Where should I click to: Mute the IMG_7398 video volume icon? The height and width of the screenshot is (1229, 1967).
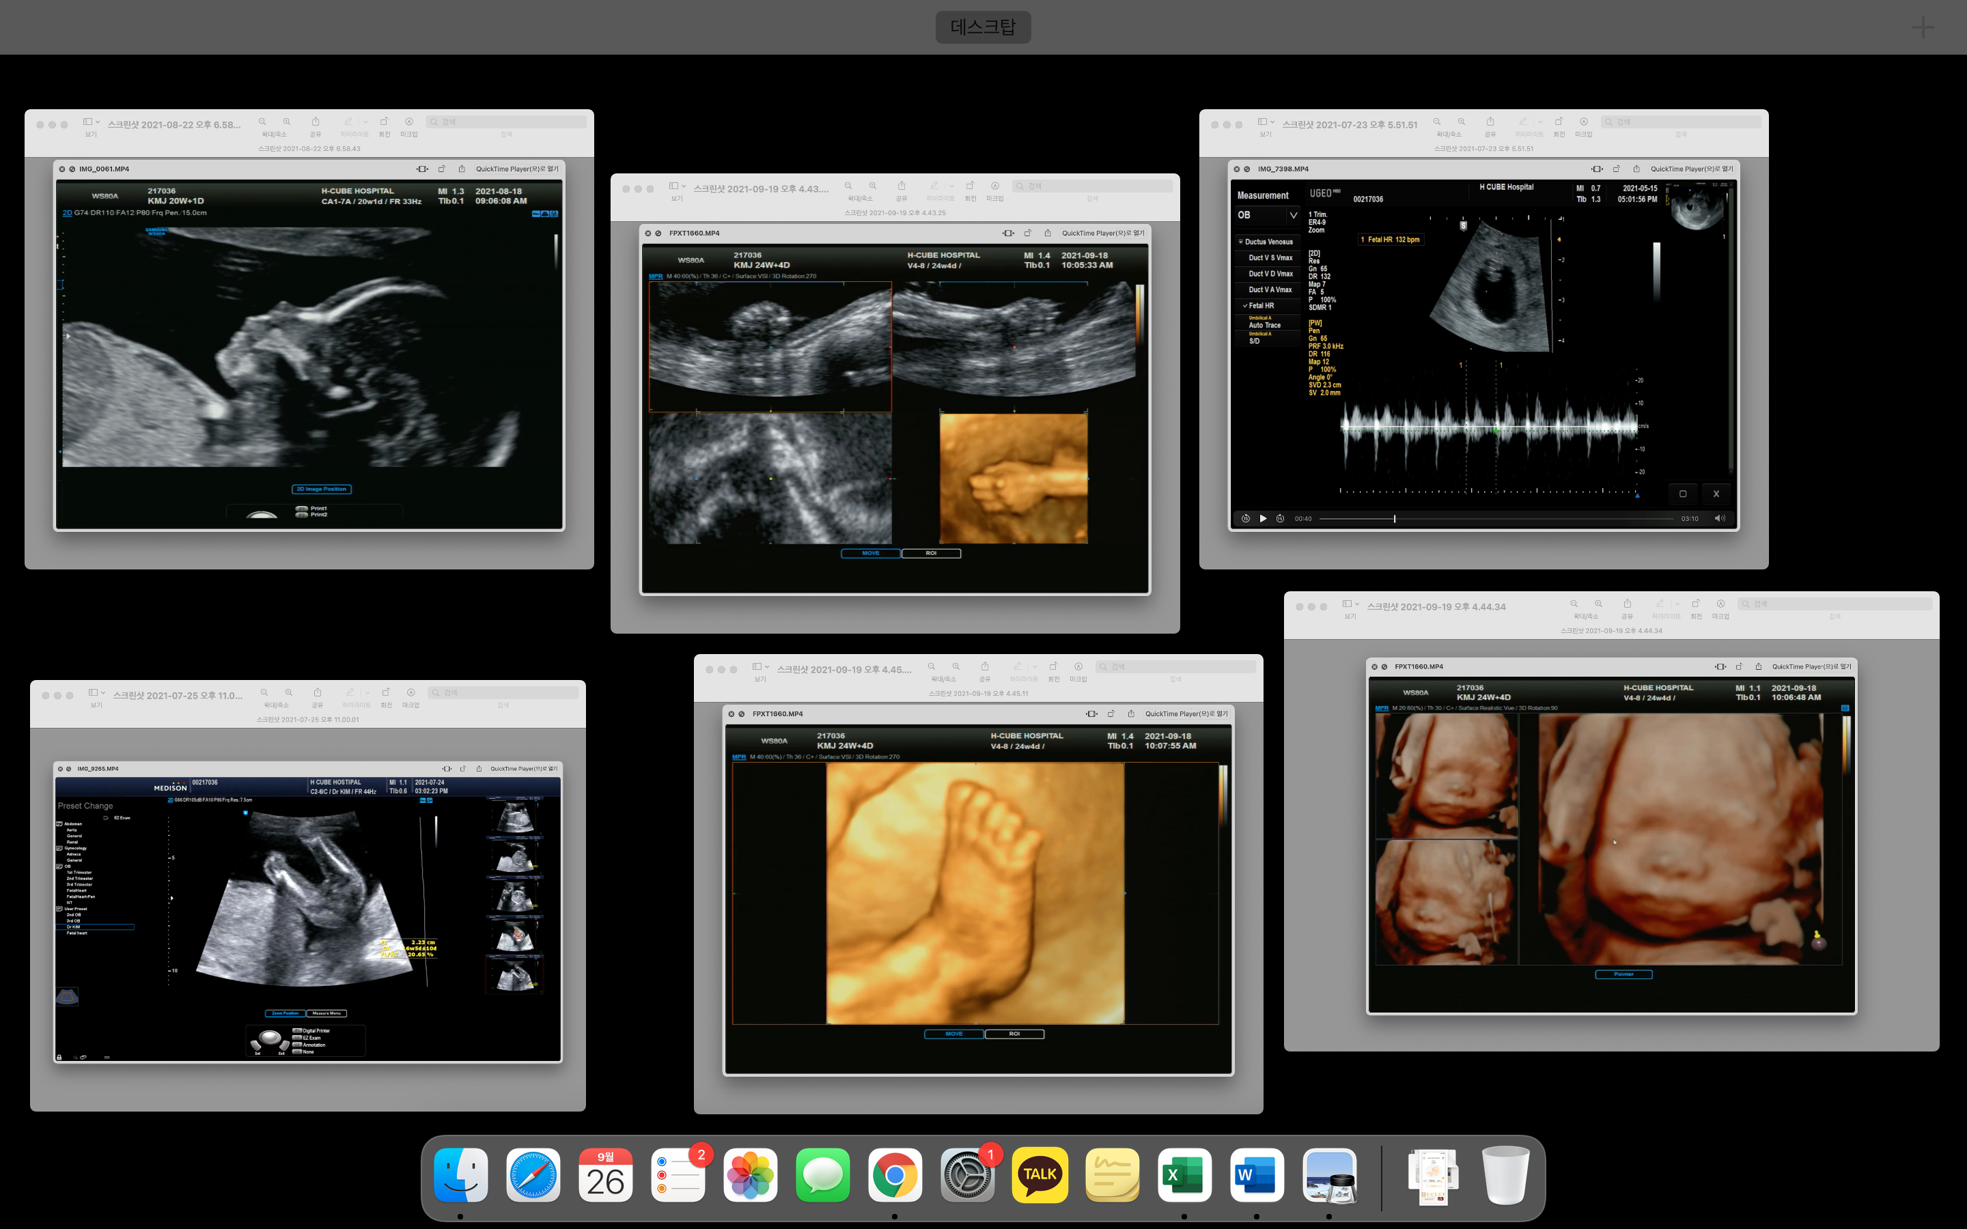1719,519
